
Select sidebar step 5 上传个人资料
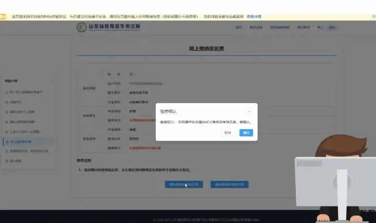click(23, 132)
